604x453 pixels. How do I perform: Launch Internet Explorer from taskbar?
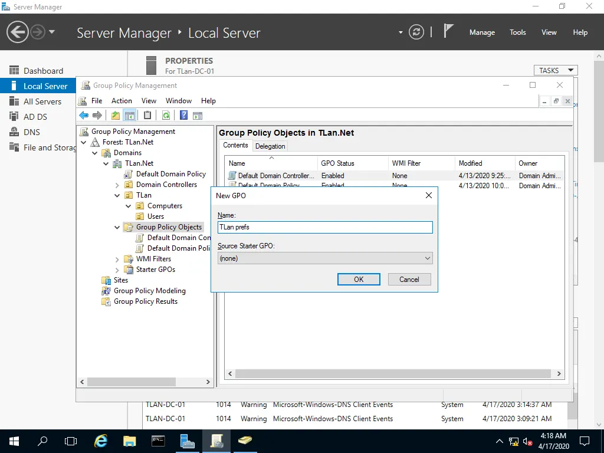coord(101,441)
